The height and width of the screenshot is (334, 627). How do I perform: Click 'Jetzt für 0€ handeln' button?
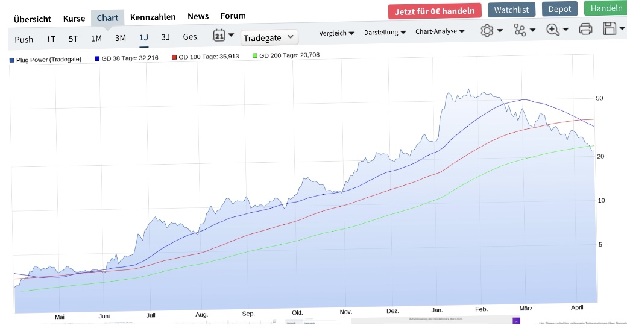pyautogui.click(x=435, y=11)
